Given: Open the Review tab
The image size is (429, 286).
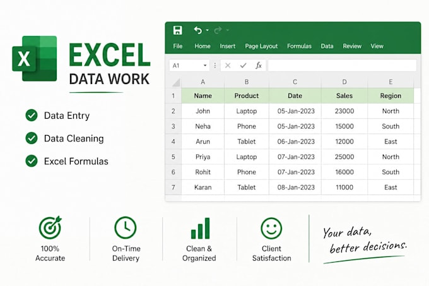Looking at the screenshot, I should 352,46.
